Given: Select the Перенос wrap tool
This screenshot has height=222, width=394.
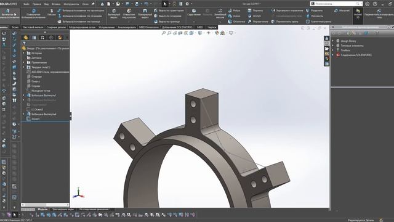Looking at the screenshot, I should [255, 10].
